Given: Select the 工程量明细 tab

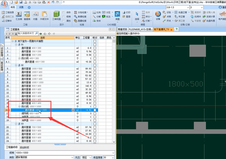Looking at the screenshot, I should [12, 147].
